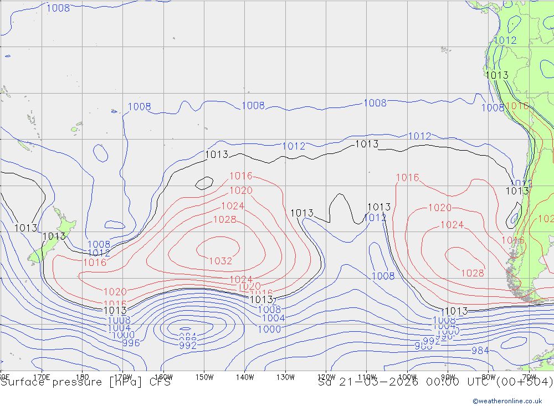Select the 90W longitude label
This screenshot has width=554, height=406.
(448, 377)
